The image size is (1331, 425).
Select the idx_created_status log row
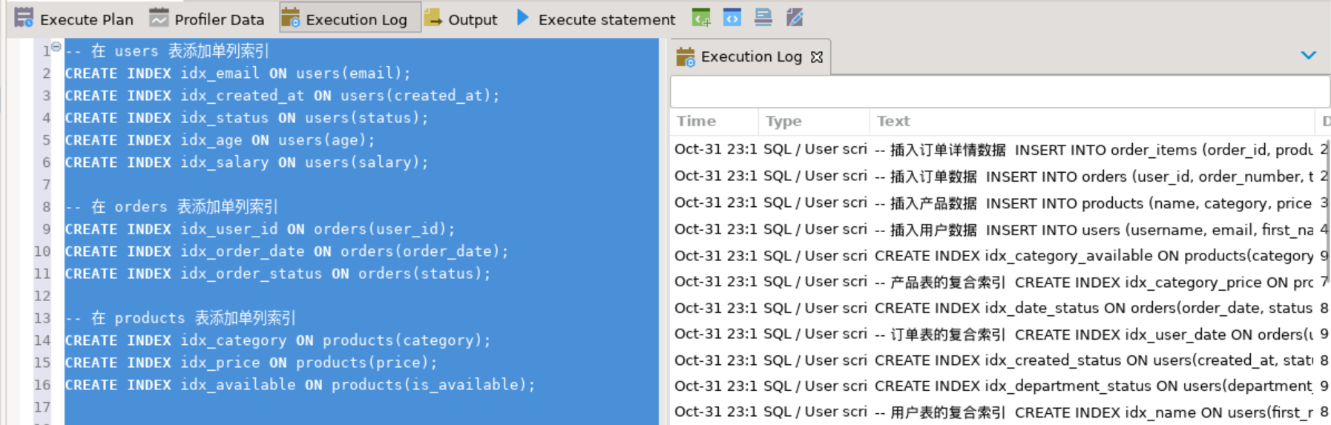click(x=999, y=360)
